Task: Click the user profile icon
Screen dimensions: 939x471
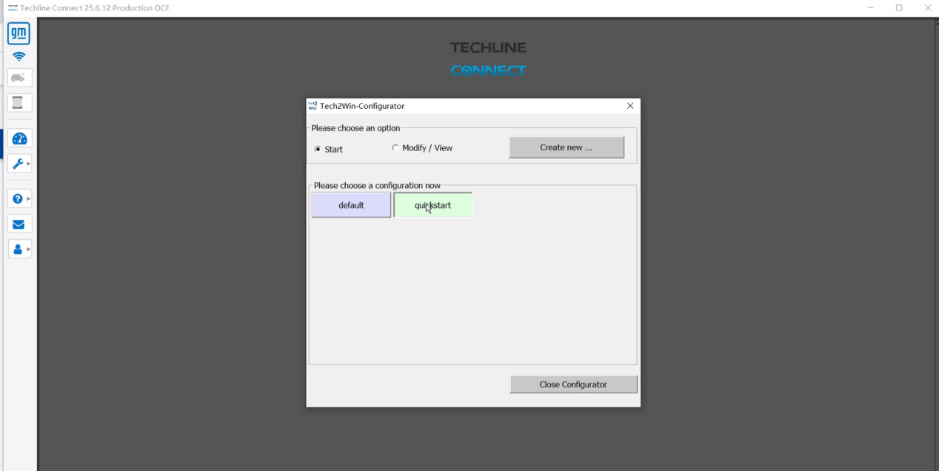Action: [x=18, y=250]
